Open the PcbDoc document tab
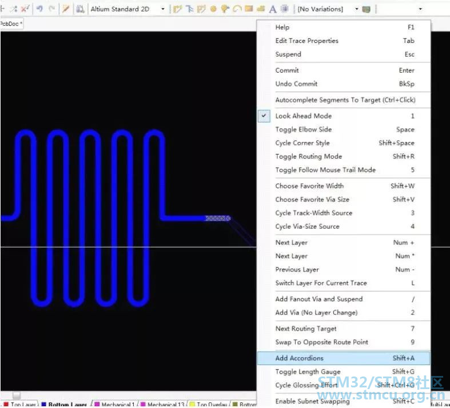450x408 pixels. pyautogui.click(x=11, y=24)
